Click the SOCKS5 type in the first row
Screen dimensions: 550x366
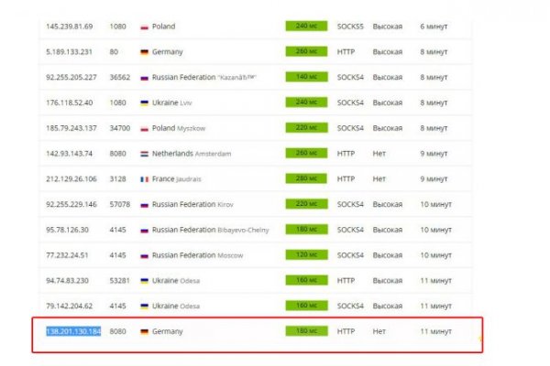click(x=349, y=27)
